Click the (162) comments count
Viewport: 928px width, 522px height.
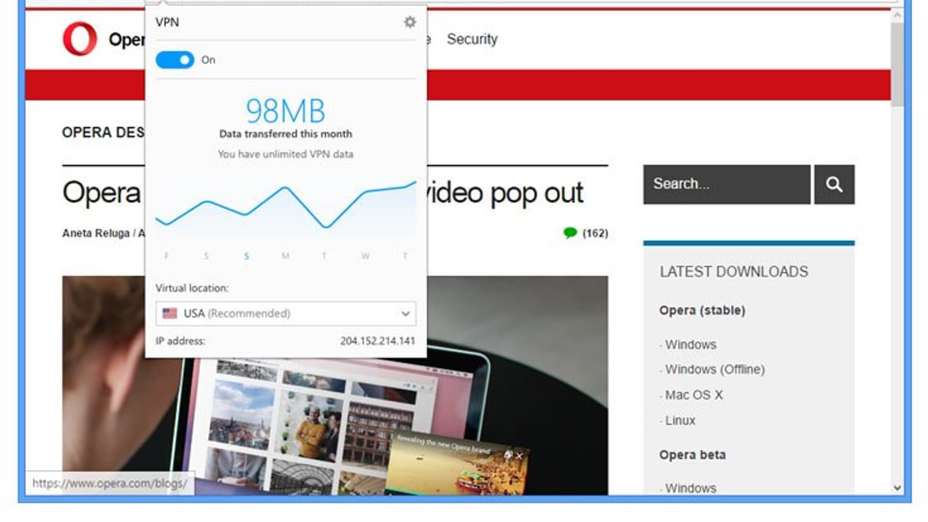[x=595, y=233]
